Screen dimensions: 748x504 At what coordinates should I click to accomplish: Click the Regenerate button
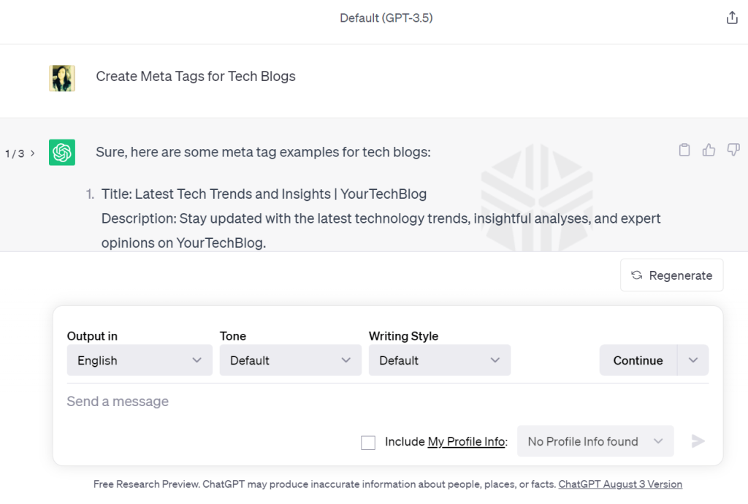(671, 275)
